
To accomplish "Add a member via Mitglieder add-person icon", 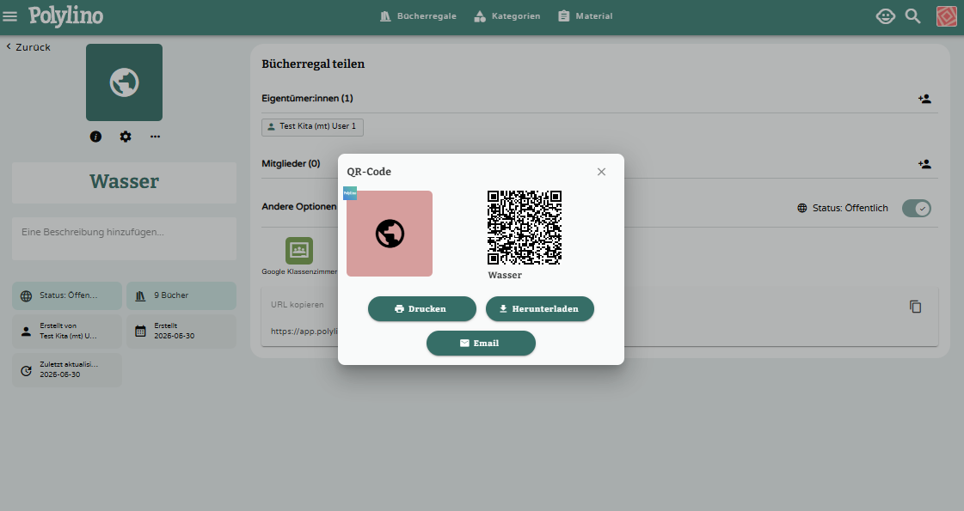I will [924, 164].
